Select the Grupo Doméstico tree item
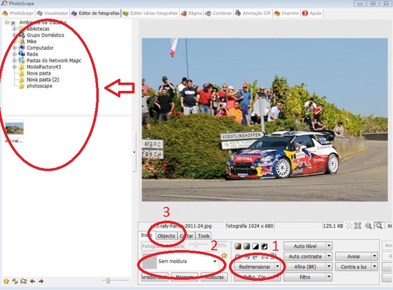This screenshot has height=290, width=393. pyautogui.click(x=45, y=35)
